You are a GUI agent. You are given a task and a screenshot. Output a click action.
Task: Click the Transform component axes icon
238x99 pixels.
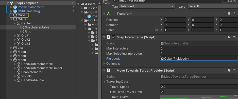109,14
